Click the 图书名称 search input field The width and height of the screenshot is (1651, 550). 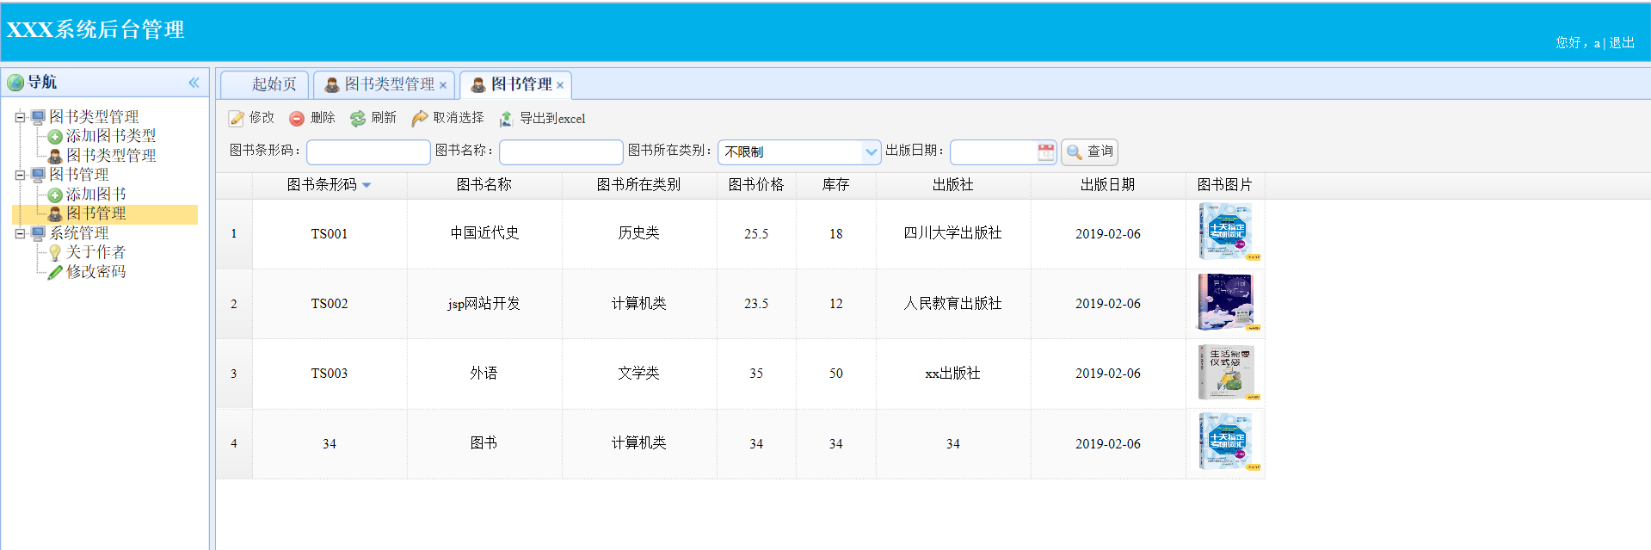(560, 152)
